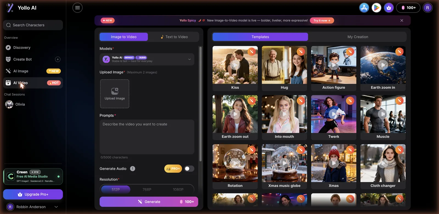Expand the Robbin Anderson account menu

[x=33, y=207]
